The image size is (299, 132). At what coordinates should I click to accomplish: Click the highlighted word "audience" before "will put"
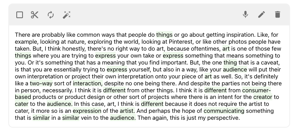point(235,69)
